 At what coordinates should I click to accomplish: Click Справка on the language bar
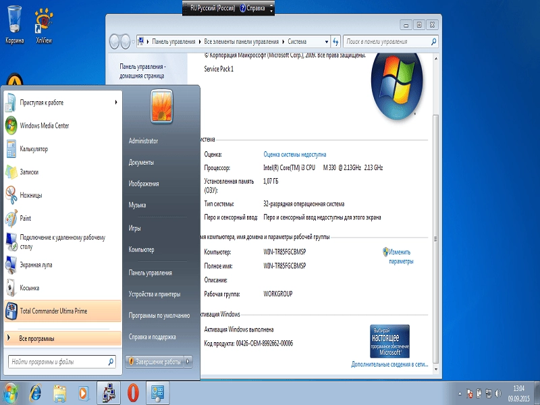(x=252, y=7)
